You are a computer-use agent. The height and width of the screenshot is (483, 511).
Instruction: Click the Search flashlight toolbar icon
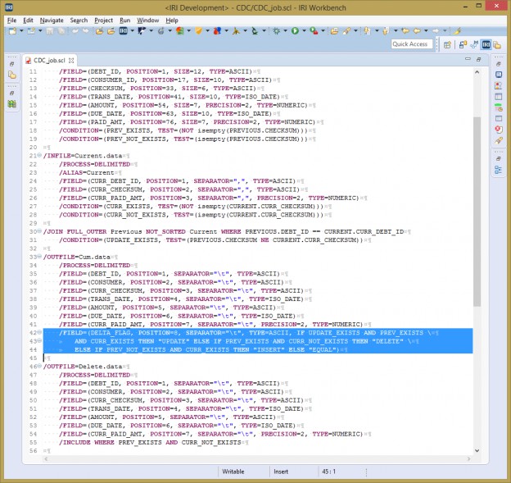[x=346, y=31]
